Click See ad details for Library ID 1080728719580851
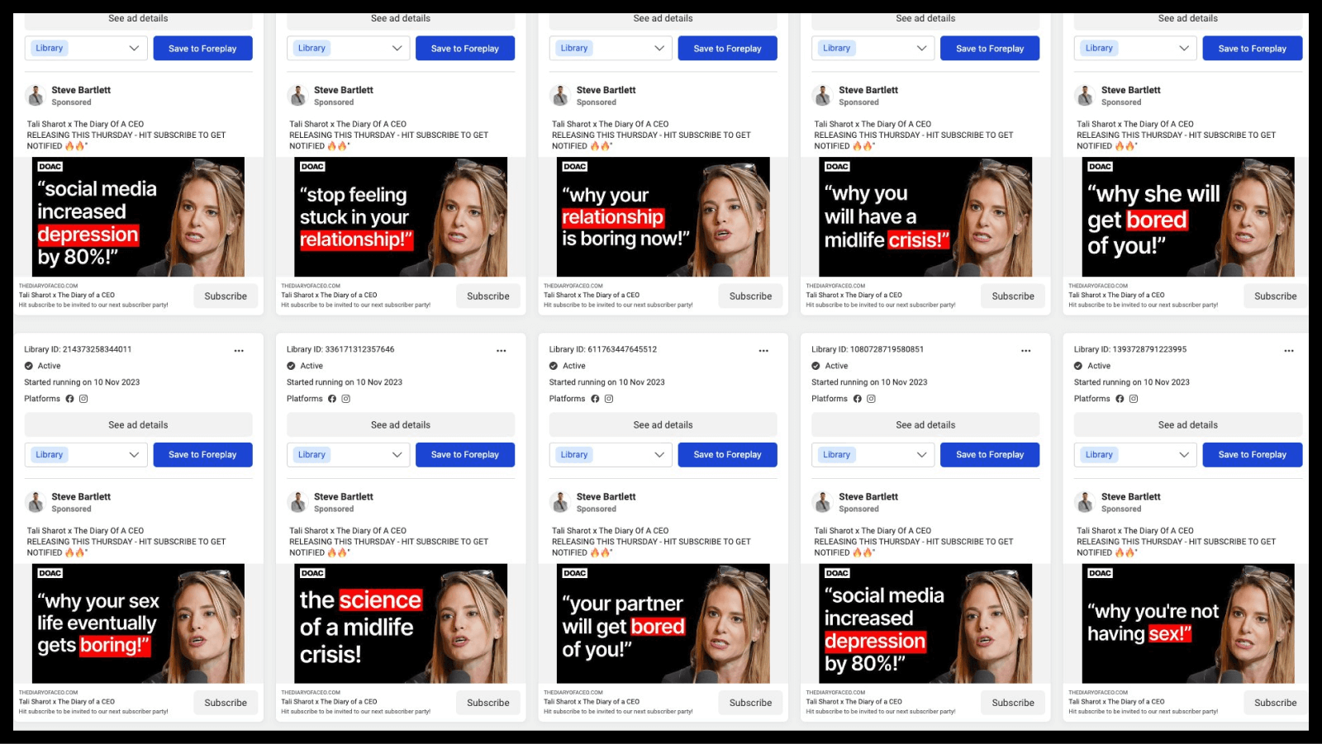Image resolution: width=1322 pixels, height=744 pixels. [x=925, y=425]
